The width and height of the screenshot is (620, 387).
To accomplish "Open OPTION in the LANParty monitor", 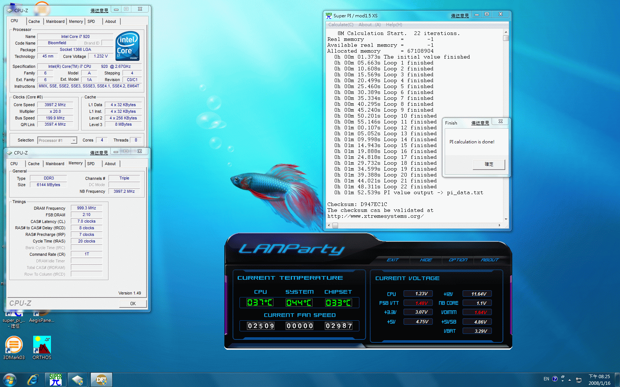I will (x=458, y=260).
